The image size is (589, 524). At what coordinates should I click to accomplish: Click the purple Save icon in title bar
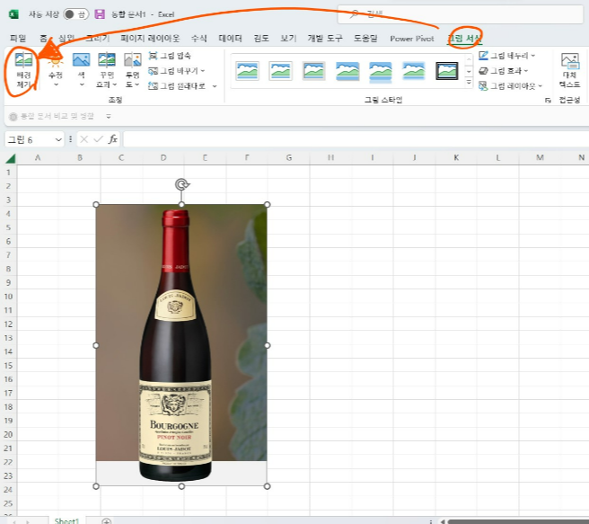(x=100, y=14)
